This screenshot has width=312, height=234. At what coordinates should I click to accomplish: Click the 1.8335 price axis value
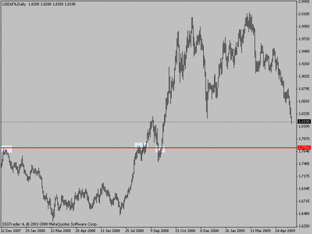tap(304, 114)
